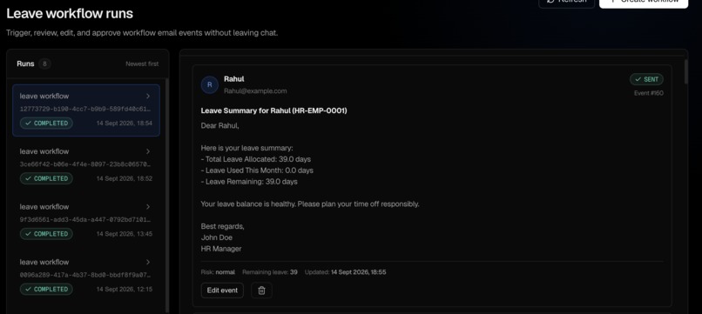702x314 pixels.
Task: Open leave workflow run dated 14 Sept 2026, 12:15
Action: click(x=86, y=277)
